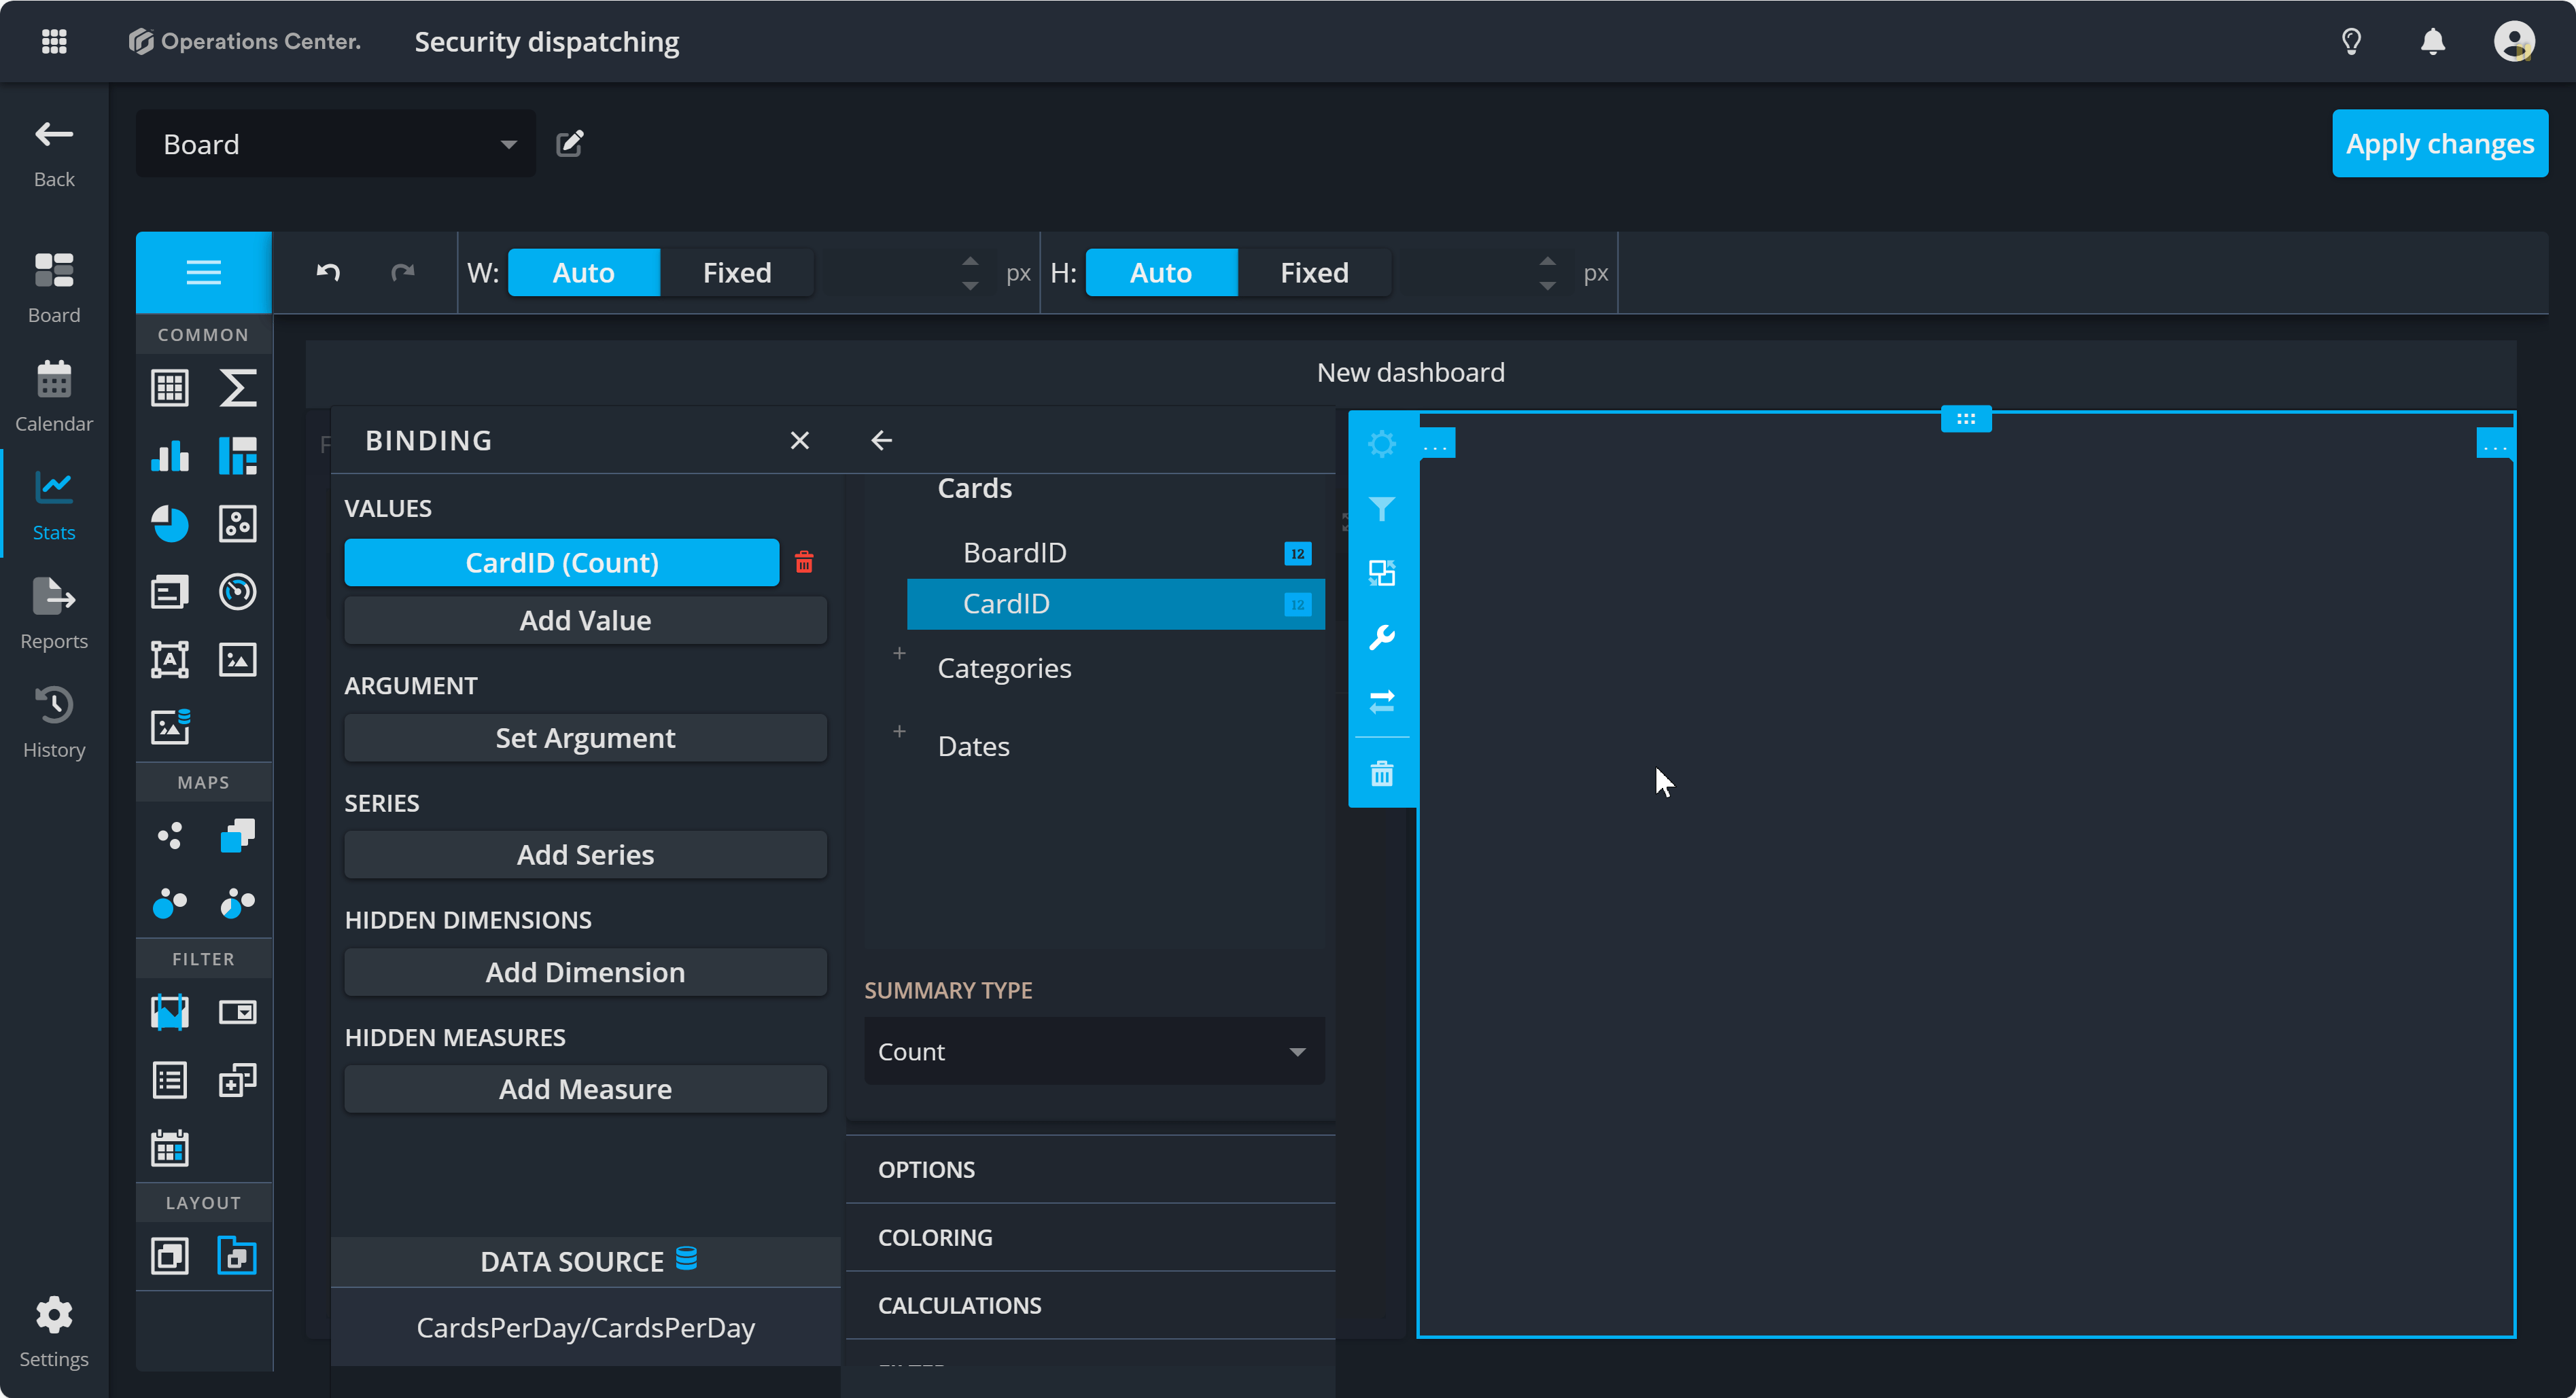Screen dimensions: 2576x1398
Task: Open the notifications bell
Action: 2432,41
